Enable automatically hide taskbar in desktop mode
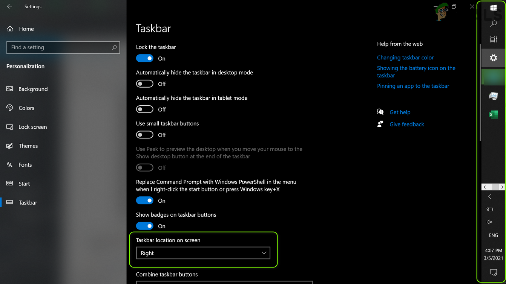Viewport: 506px width, 284px height. 145,84
